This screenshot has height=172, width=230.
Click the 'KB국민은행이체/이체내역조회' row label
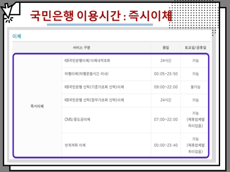[87, 60]
